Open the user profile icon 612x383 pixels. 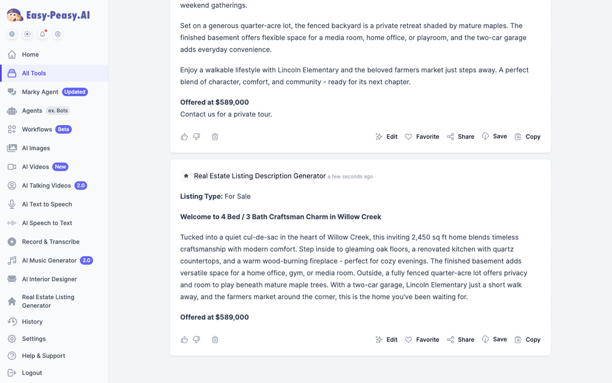pos(58,34)
